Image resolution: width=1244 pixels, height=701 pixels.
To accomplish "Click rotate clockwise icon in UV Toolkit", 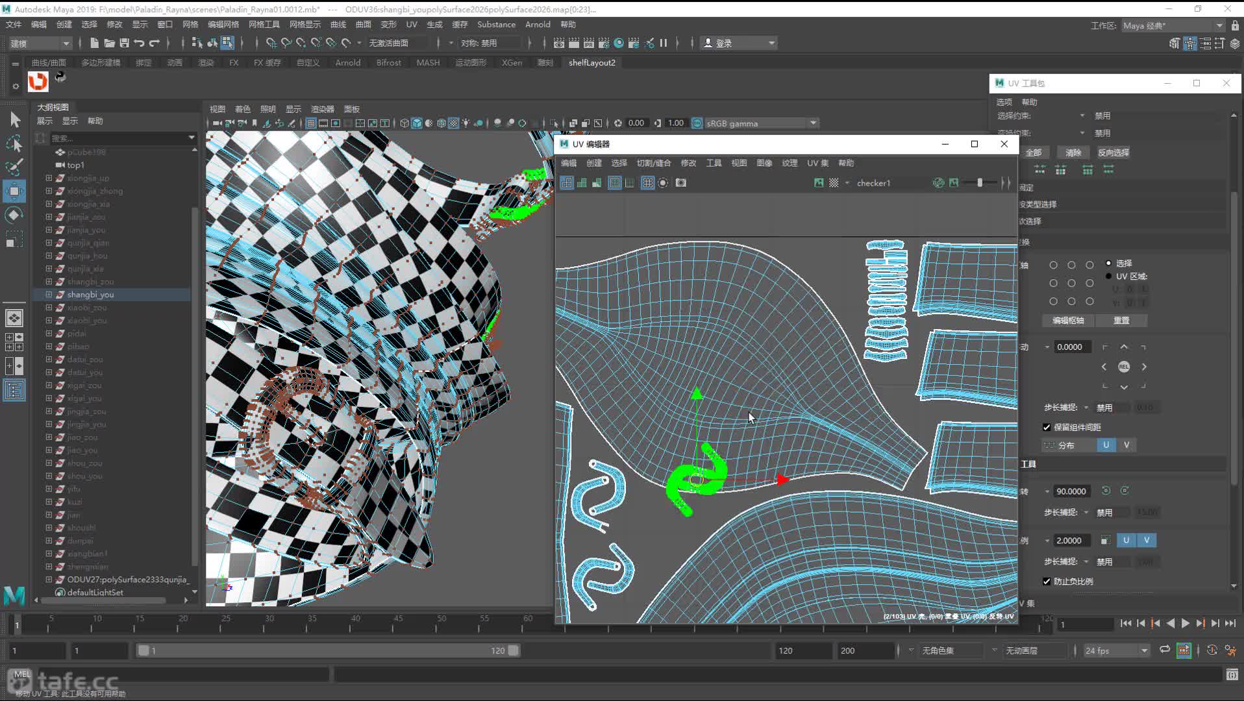I will point(1125,491).
